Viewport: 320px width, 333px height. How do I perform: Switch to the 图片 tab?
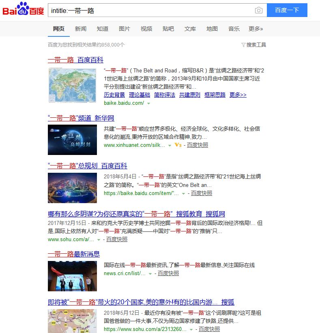pos(125,29)
